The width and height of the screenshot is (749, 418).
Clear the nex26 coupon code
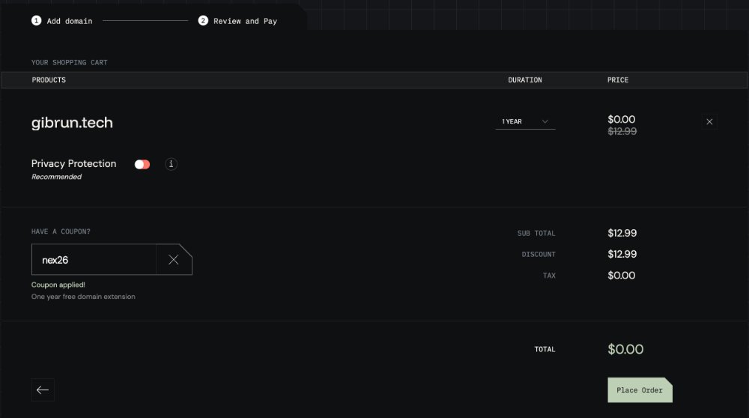174,259
